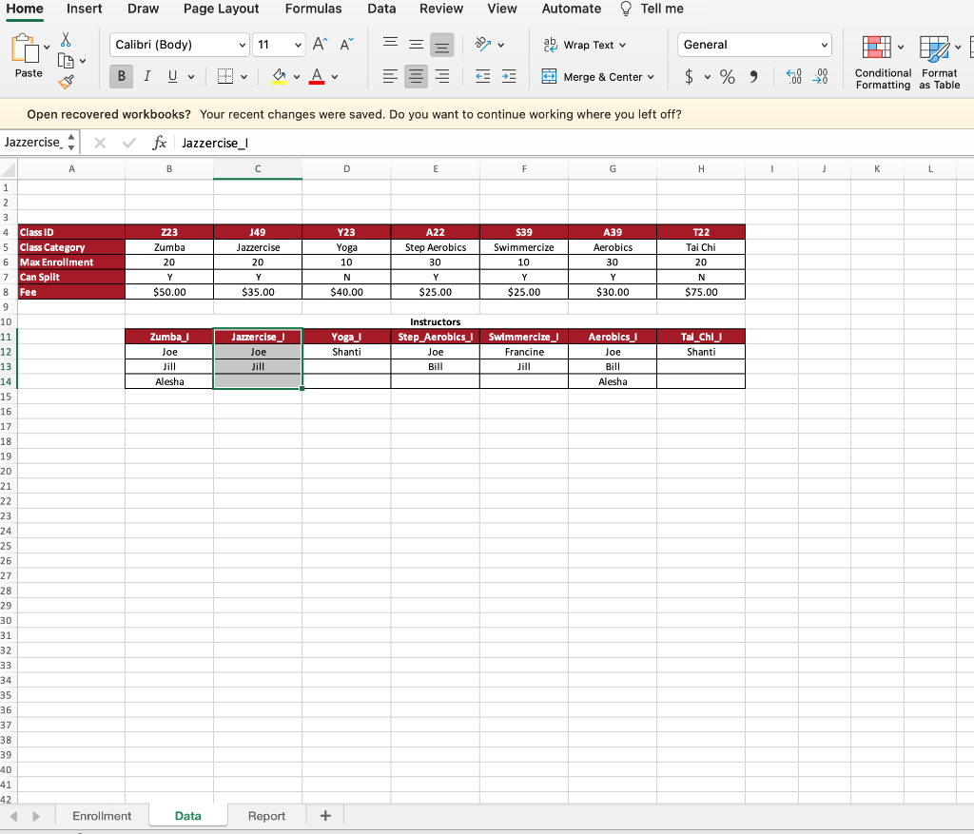Toggle Italic formatting
This screenshot has width=974, height=834.
pos(147,77)
